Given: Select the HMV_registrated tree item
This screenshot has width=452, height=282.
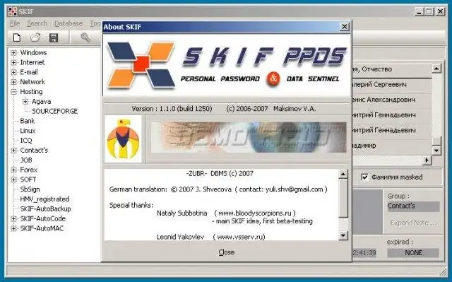Looking at the screenshot, I should pyautogui.click(x=44, y=199).
